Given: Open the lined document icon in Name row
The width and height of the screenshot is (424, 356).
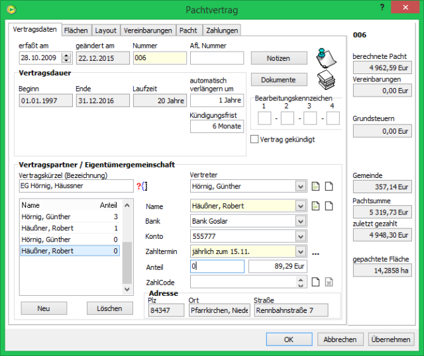Looking at the screenshot, I should tap(316, 206).
